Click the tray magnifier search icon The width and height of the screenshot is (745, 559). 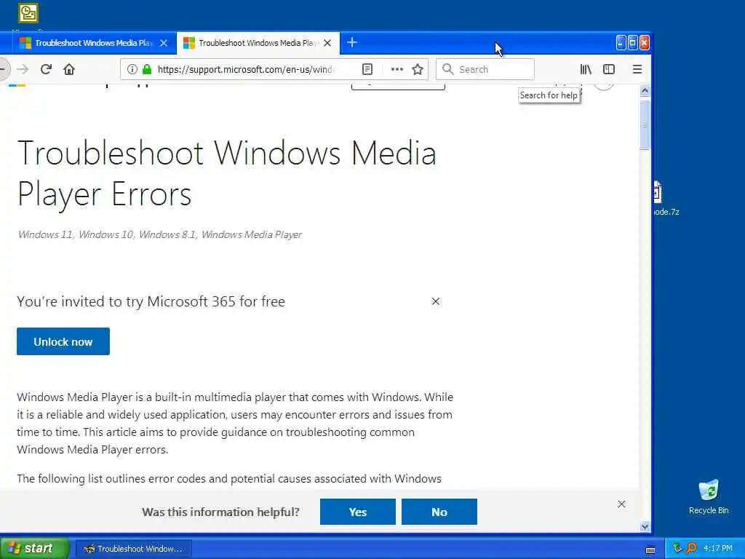coord(691,549)
